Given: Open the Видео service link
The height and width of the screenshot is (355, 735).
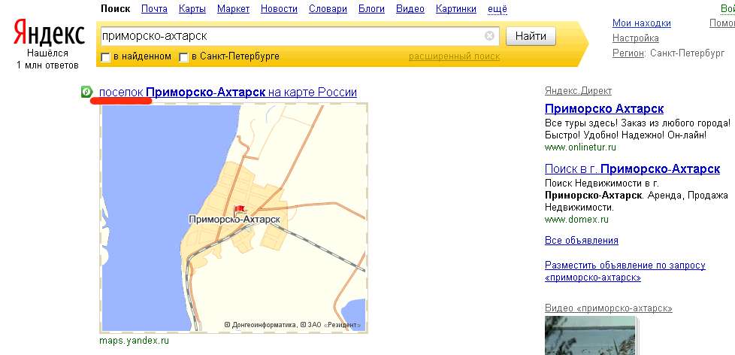Looking at the screenshot, I should (410, 9).
